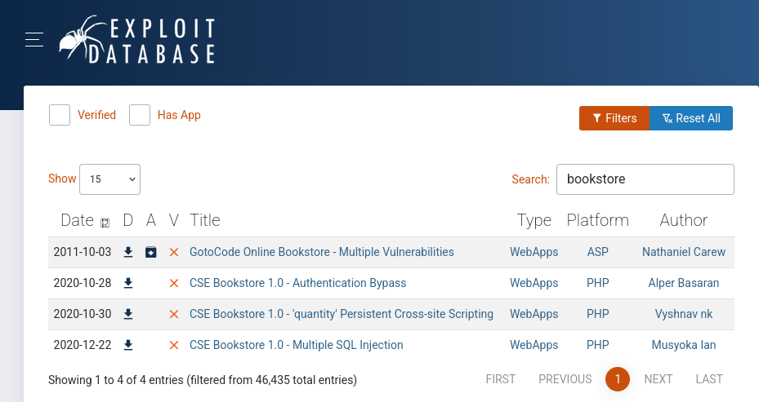
Task: Click the unverified X icon on the 2020-10-30 row
Action: click(174, 314)
